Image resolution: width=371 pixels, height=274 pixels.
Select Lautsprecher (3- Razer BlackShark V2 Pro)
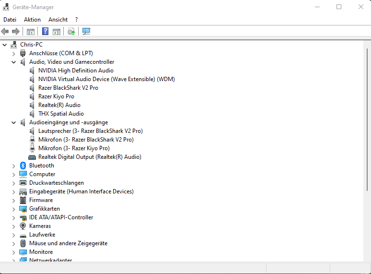(x=91, y=131)
